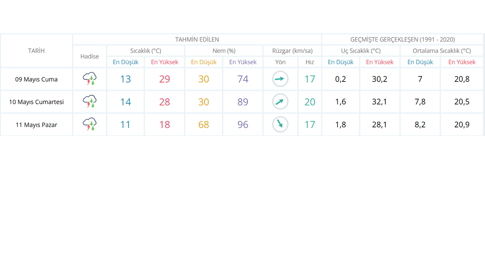Click lowest temperature 14 for 10 Mayıs
This screenshot has width=485, height=272.
click(125, 102)
